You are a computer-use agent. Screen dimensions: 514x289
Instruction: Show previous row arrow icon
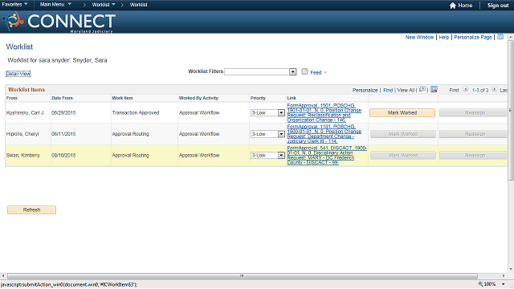point(466,89)
